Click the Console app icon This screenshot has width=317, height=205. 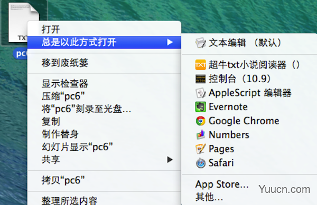(201, 79)
